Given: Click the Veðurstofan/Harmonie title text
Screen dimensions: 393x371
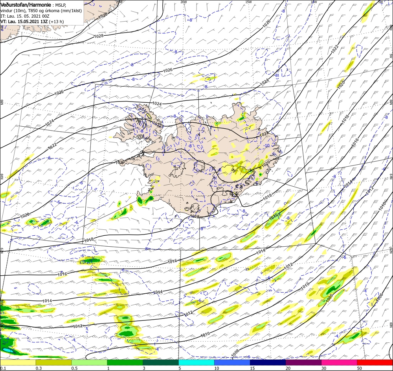Looking at the screenshot, I should [26, 5].
